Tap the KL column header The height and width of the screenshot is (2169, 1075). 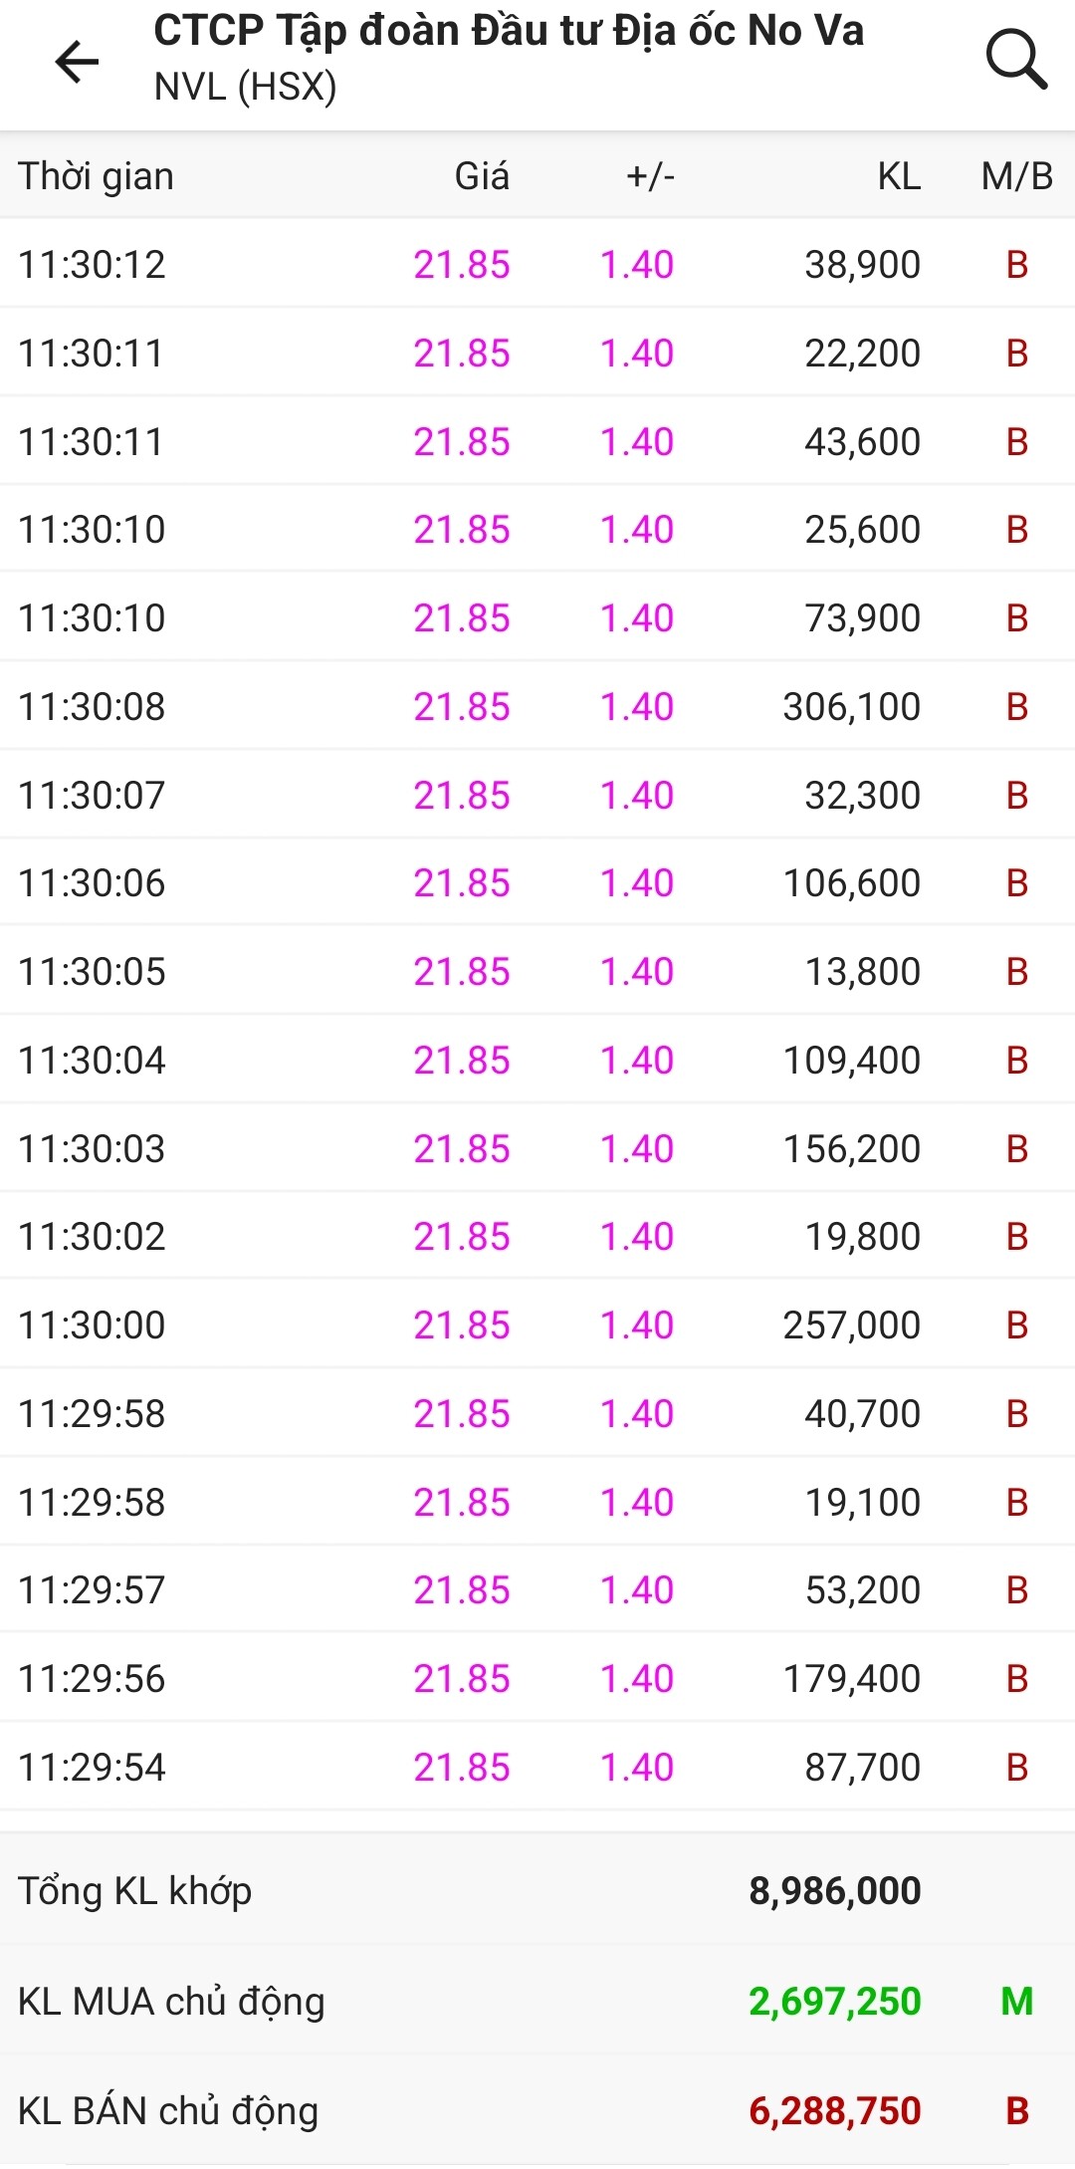(898, 176)
